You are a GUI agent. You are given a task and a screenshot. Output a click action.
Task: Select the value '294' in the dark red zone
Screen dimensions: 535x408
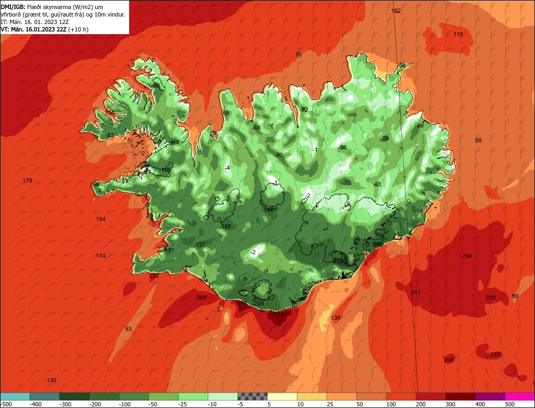click(467, 256)
